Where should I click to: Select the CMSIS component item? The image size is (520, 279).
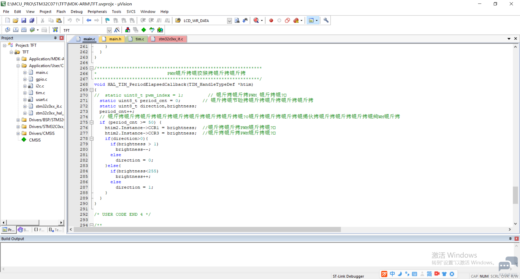pos(35,140)
